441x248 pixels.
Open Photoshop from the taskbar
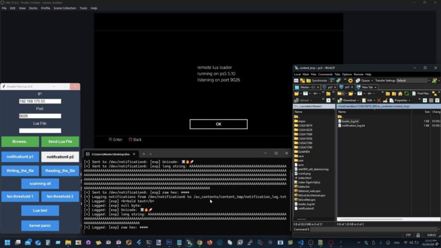tap(169, 242)
